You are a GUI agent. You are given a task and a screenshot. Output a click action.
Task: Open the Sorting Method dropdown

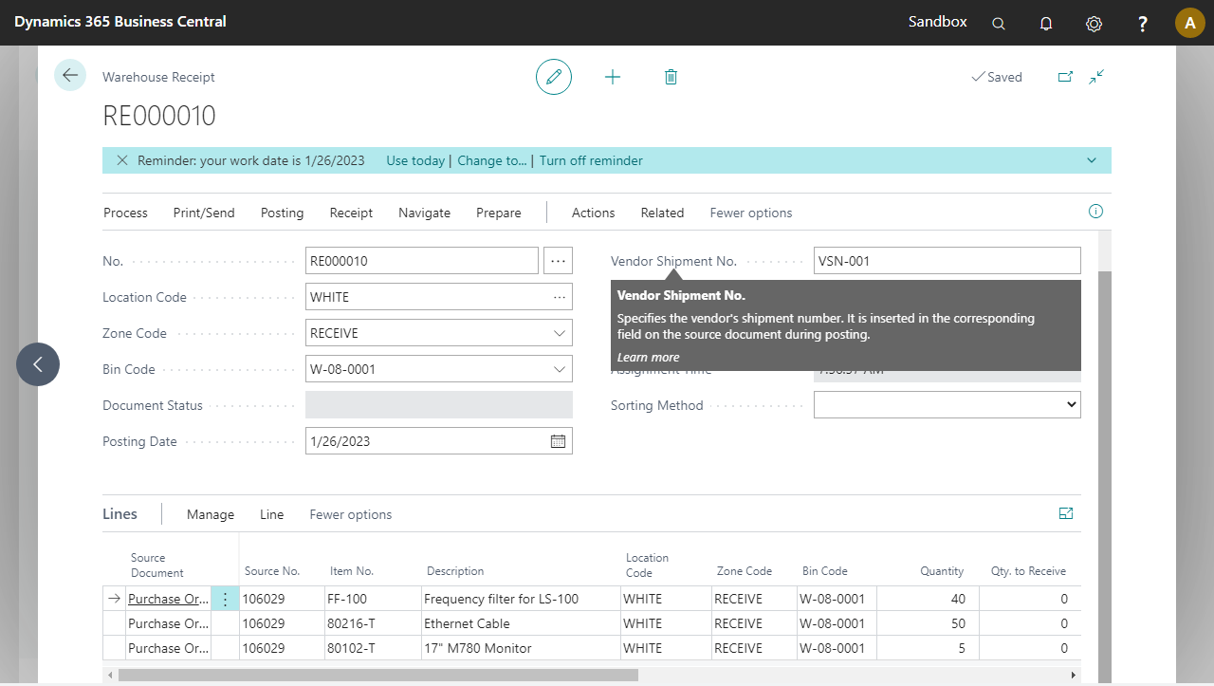tap(947, 405)
